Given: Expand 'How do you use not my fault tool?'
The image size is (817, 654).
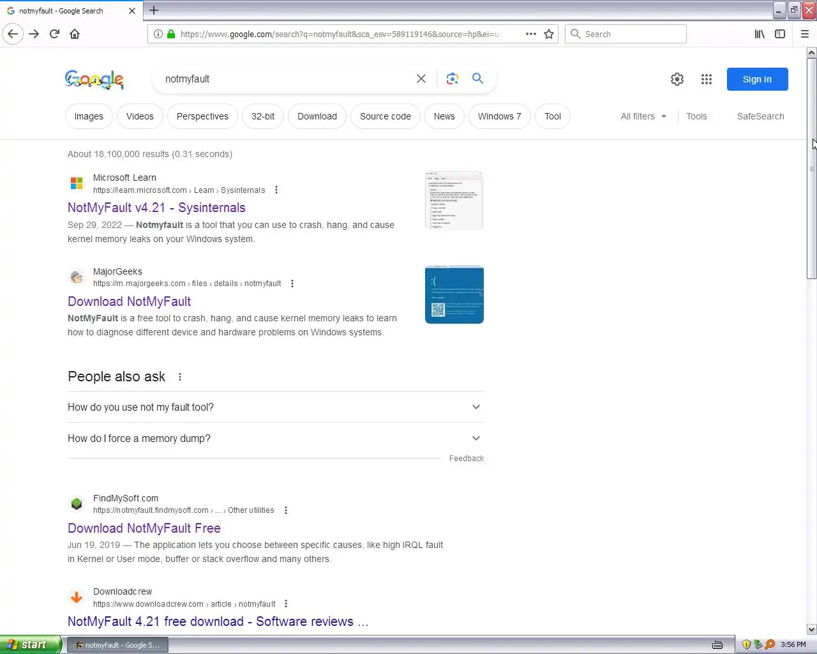Looking at the screenshot, I should 276,407.
